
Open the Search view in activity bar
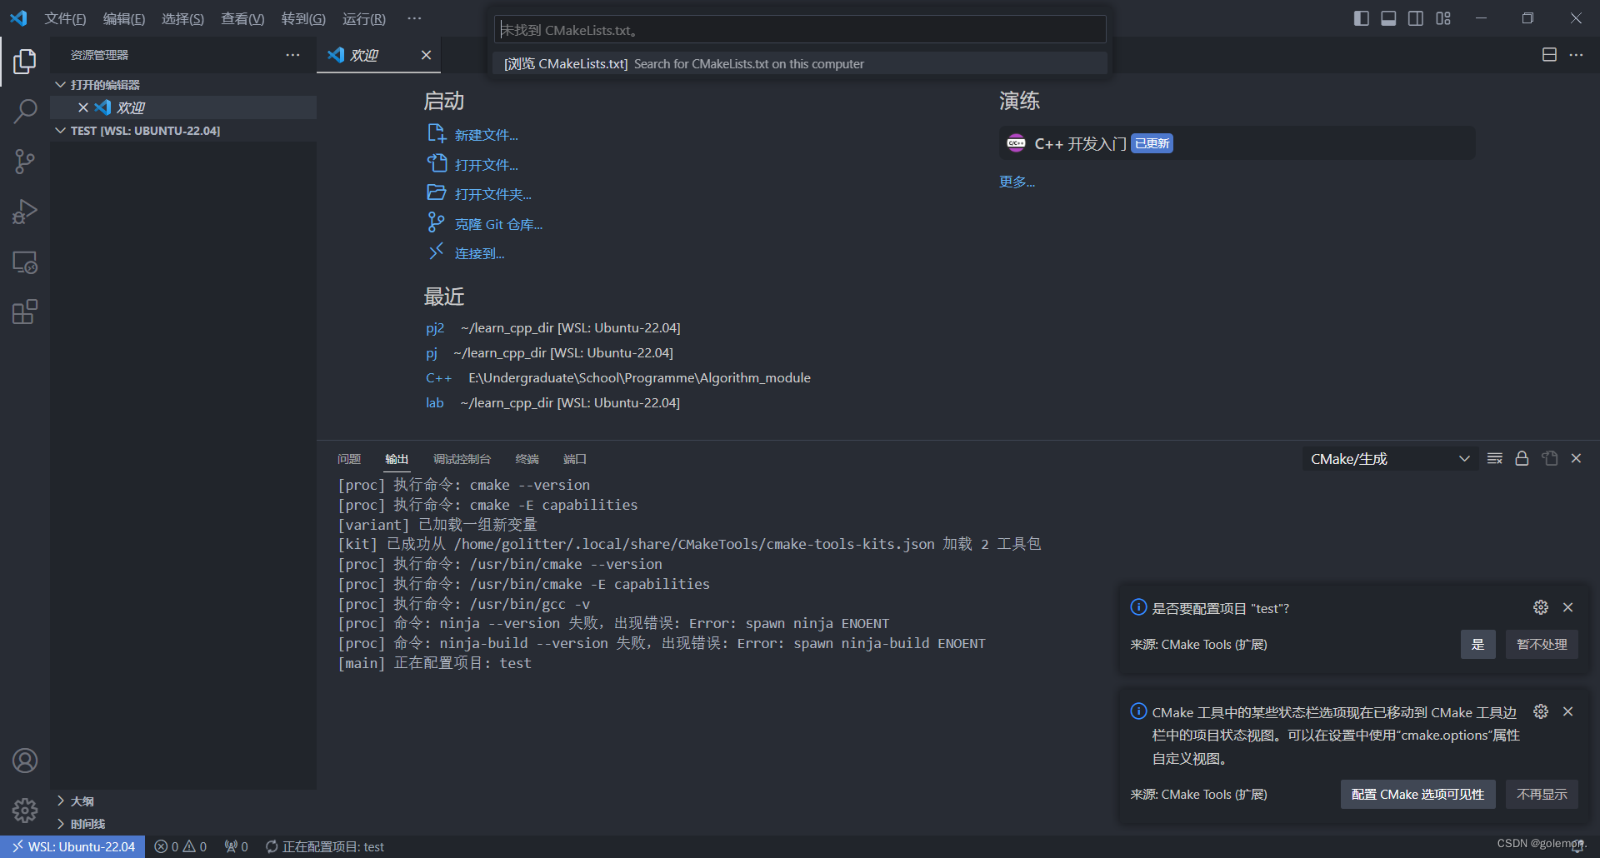pyautogui.click(x=25, y=111)
